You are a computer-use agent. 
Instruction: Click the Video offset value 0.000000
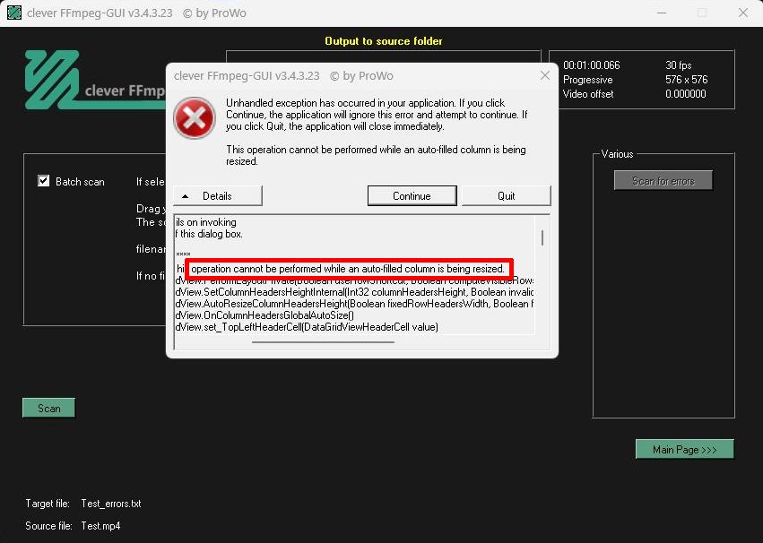(685, 94)
